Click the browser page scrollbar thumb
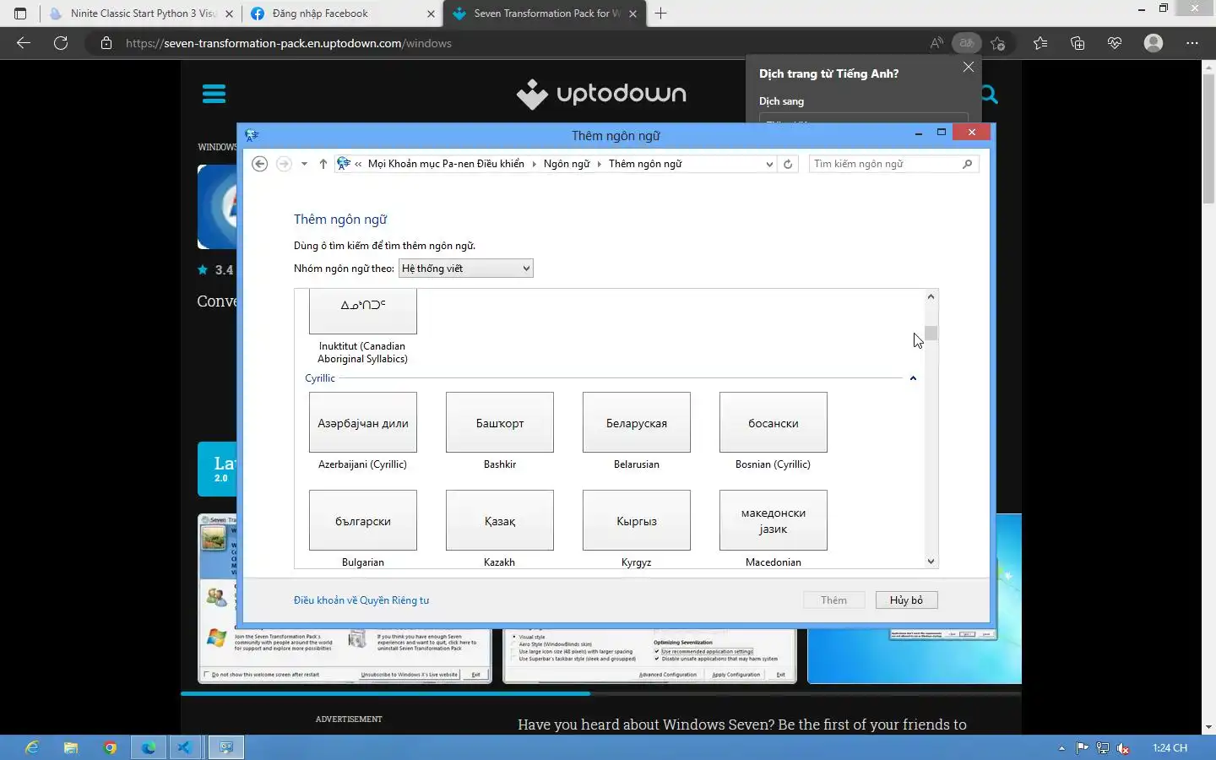The image size is (1216, 760). [x=1208, y=139]
